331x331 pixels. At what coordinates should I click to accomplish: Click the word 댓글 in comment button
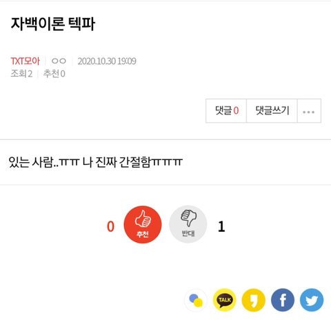pyautogui.click(x=223, y=110)
